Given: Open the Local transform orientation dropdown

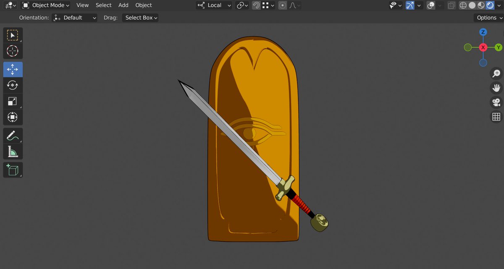Looking at the screenshot, I should click(x=214, y=5).
